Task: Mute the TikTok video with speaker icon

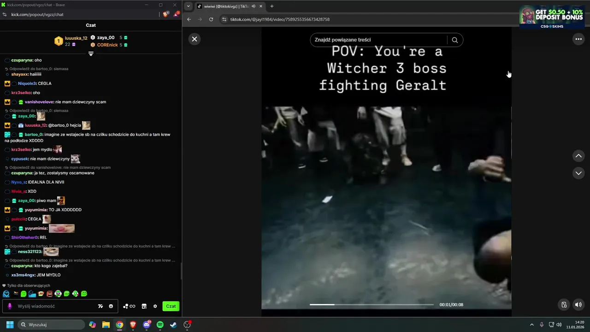Action: (x=578, y=304)
